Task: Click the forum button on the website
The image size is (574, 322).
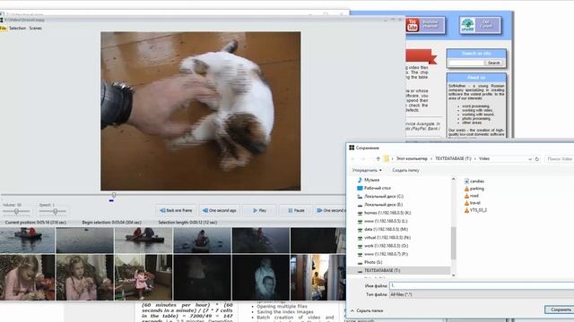Action: coord(480,26)
